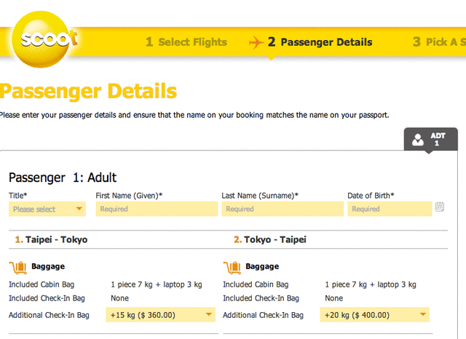Click the Title dropdown arrow
The image size is (466, 339).
(79, 209)
